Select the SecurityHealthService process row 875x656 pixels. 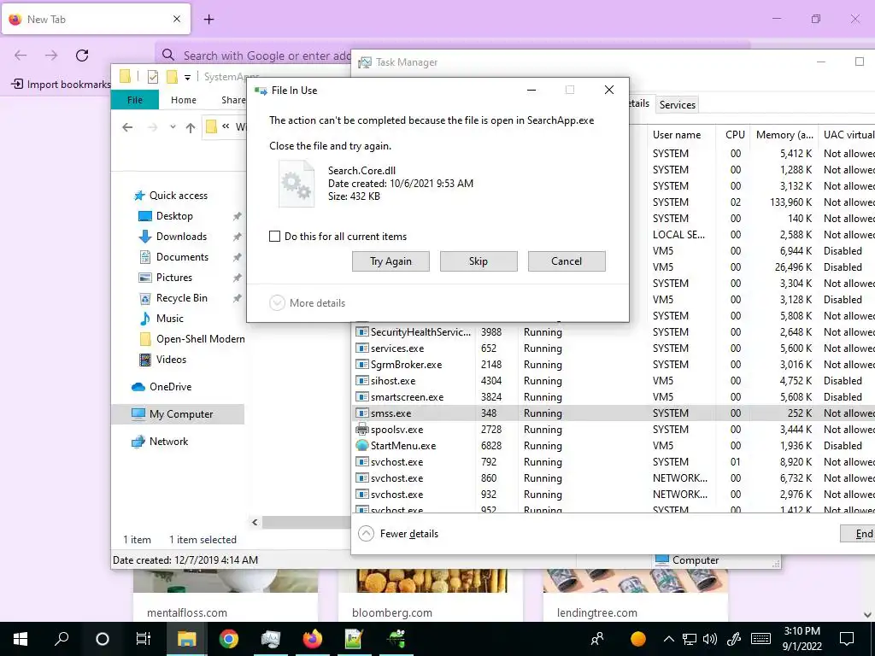614,332
